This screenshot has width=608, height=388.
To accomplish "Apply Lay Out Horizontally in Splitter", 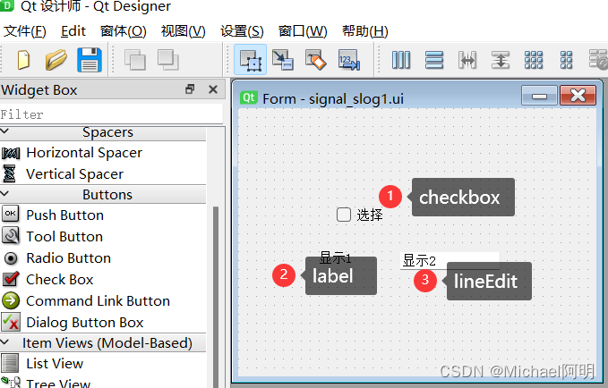I will point(467,60).
